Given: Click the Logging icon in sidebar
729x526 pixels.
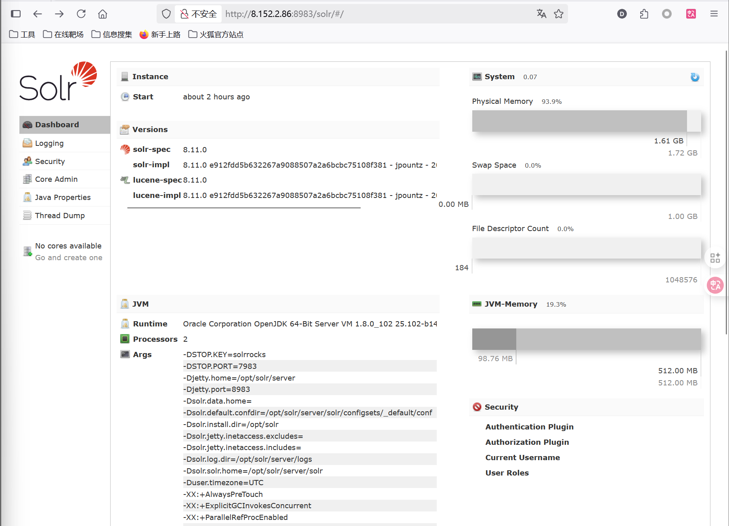Looking at the screenshot, I should point(27,143).
